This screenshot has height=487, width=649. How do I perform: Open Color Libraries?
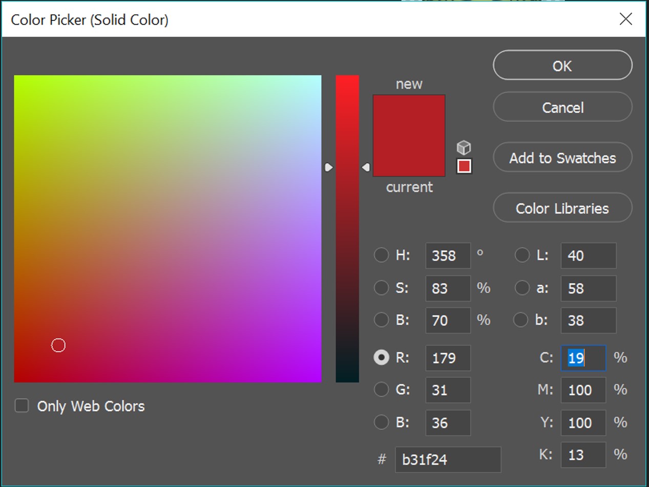coord(562,208)
